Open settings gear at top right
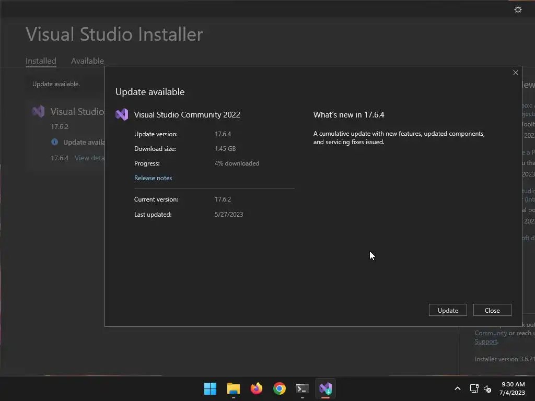Image resolution: width=535 pixels, height=401 pixels. click(518, 9)
